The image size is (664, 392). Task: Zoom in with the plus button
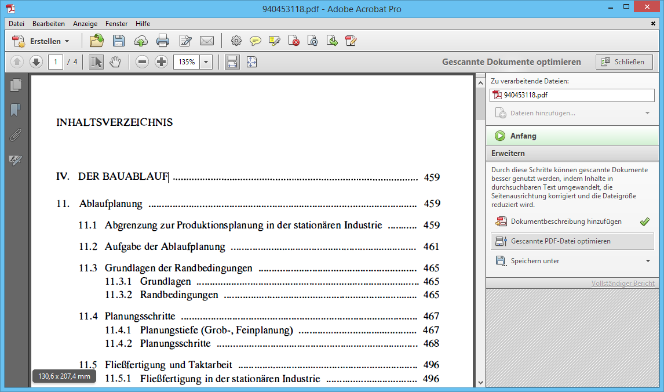point(162,61)
